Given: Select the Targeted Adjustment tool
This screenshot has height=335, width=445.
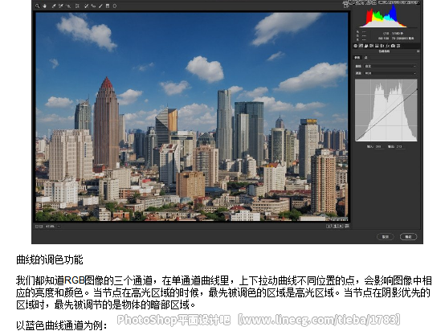Looking at the screenshot, I should click(68, 6).
